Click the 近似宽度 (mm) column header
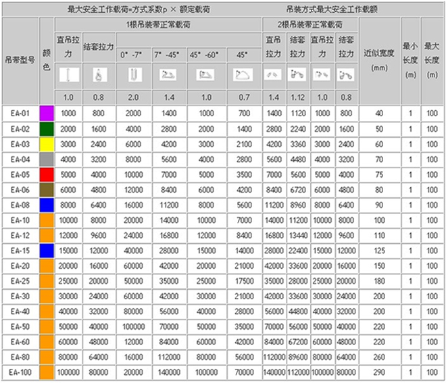Image resolution: width=448 pixels, height=383 pixels. pos(379,60)
